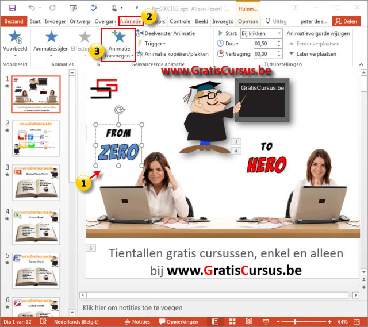Expand the Animatiestijlen dropdown arrow
This screenshot has height=327, width=368.
pyautogui.click(x=51, y=56)
